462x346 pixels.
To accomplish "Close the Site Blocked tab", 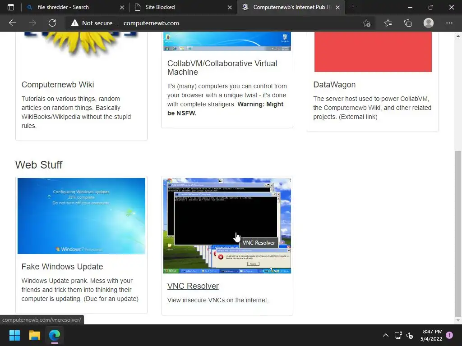I will pyautogui.click(x=230, y=7).
